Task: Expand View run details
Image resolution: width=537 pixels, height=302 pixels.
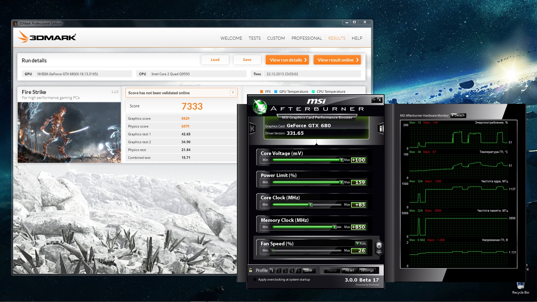Action: [287, 60]
